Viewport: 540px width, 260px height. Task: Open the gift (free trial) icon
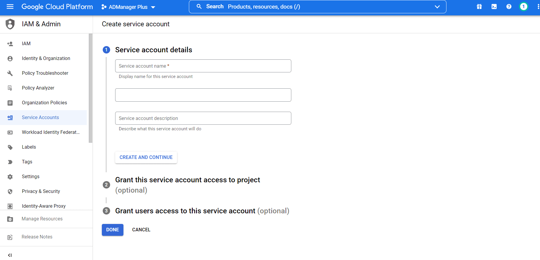pyautogui.click(x=479, y=6)
